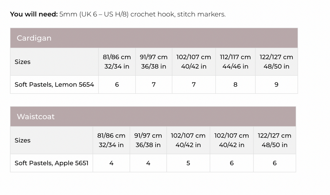Click the Waistcoat table title bar

tap(153, 116)
